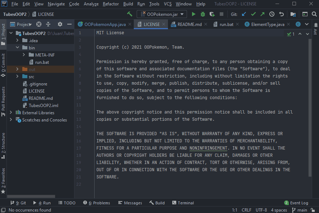Open the VCS menu
Screen dimensions: 319x213
pyautogui.click(x=168, y=4)
